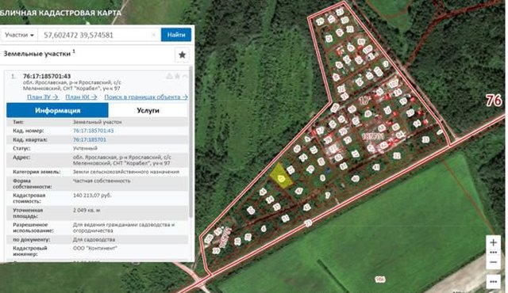The height and width of the screenshot is (293, 508).
Task: Zoom in with the plus button
Action: coord(493,242)
